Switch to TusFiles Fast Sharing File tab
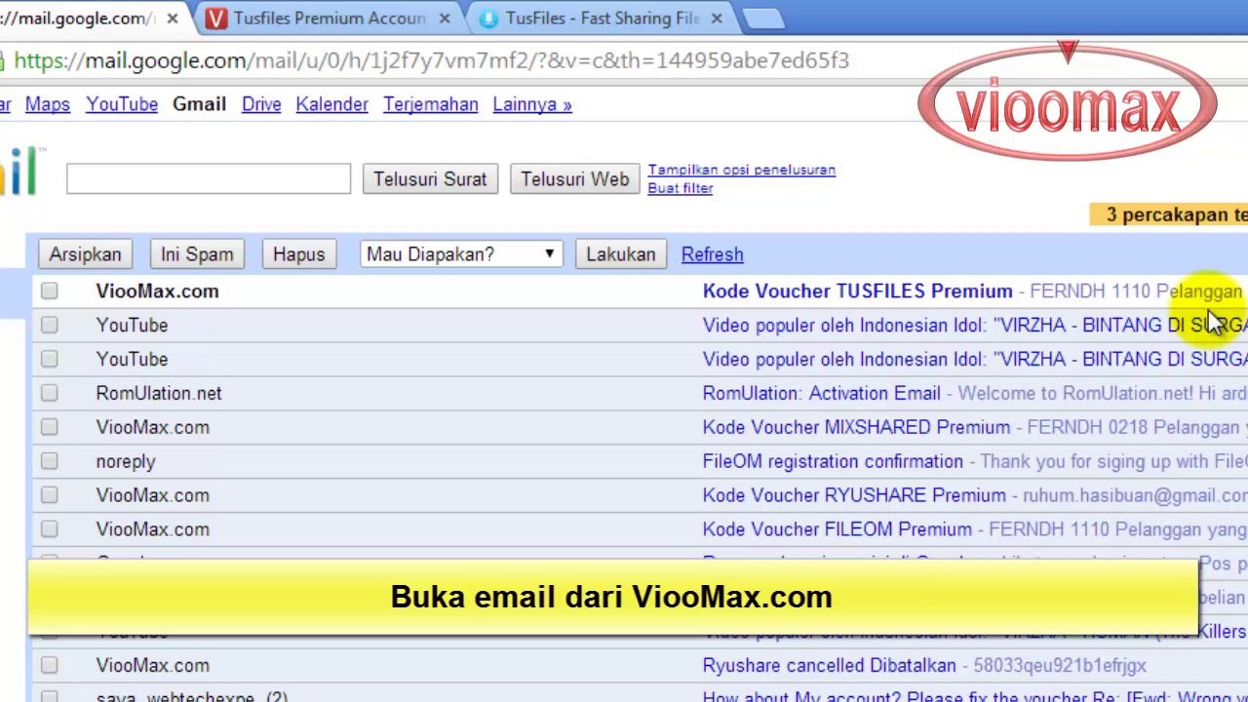The image size is (1248, 702). tap(602, 18)
